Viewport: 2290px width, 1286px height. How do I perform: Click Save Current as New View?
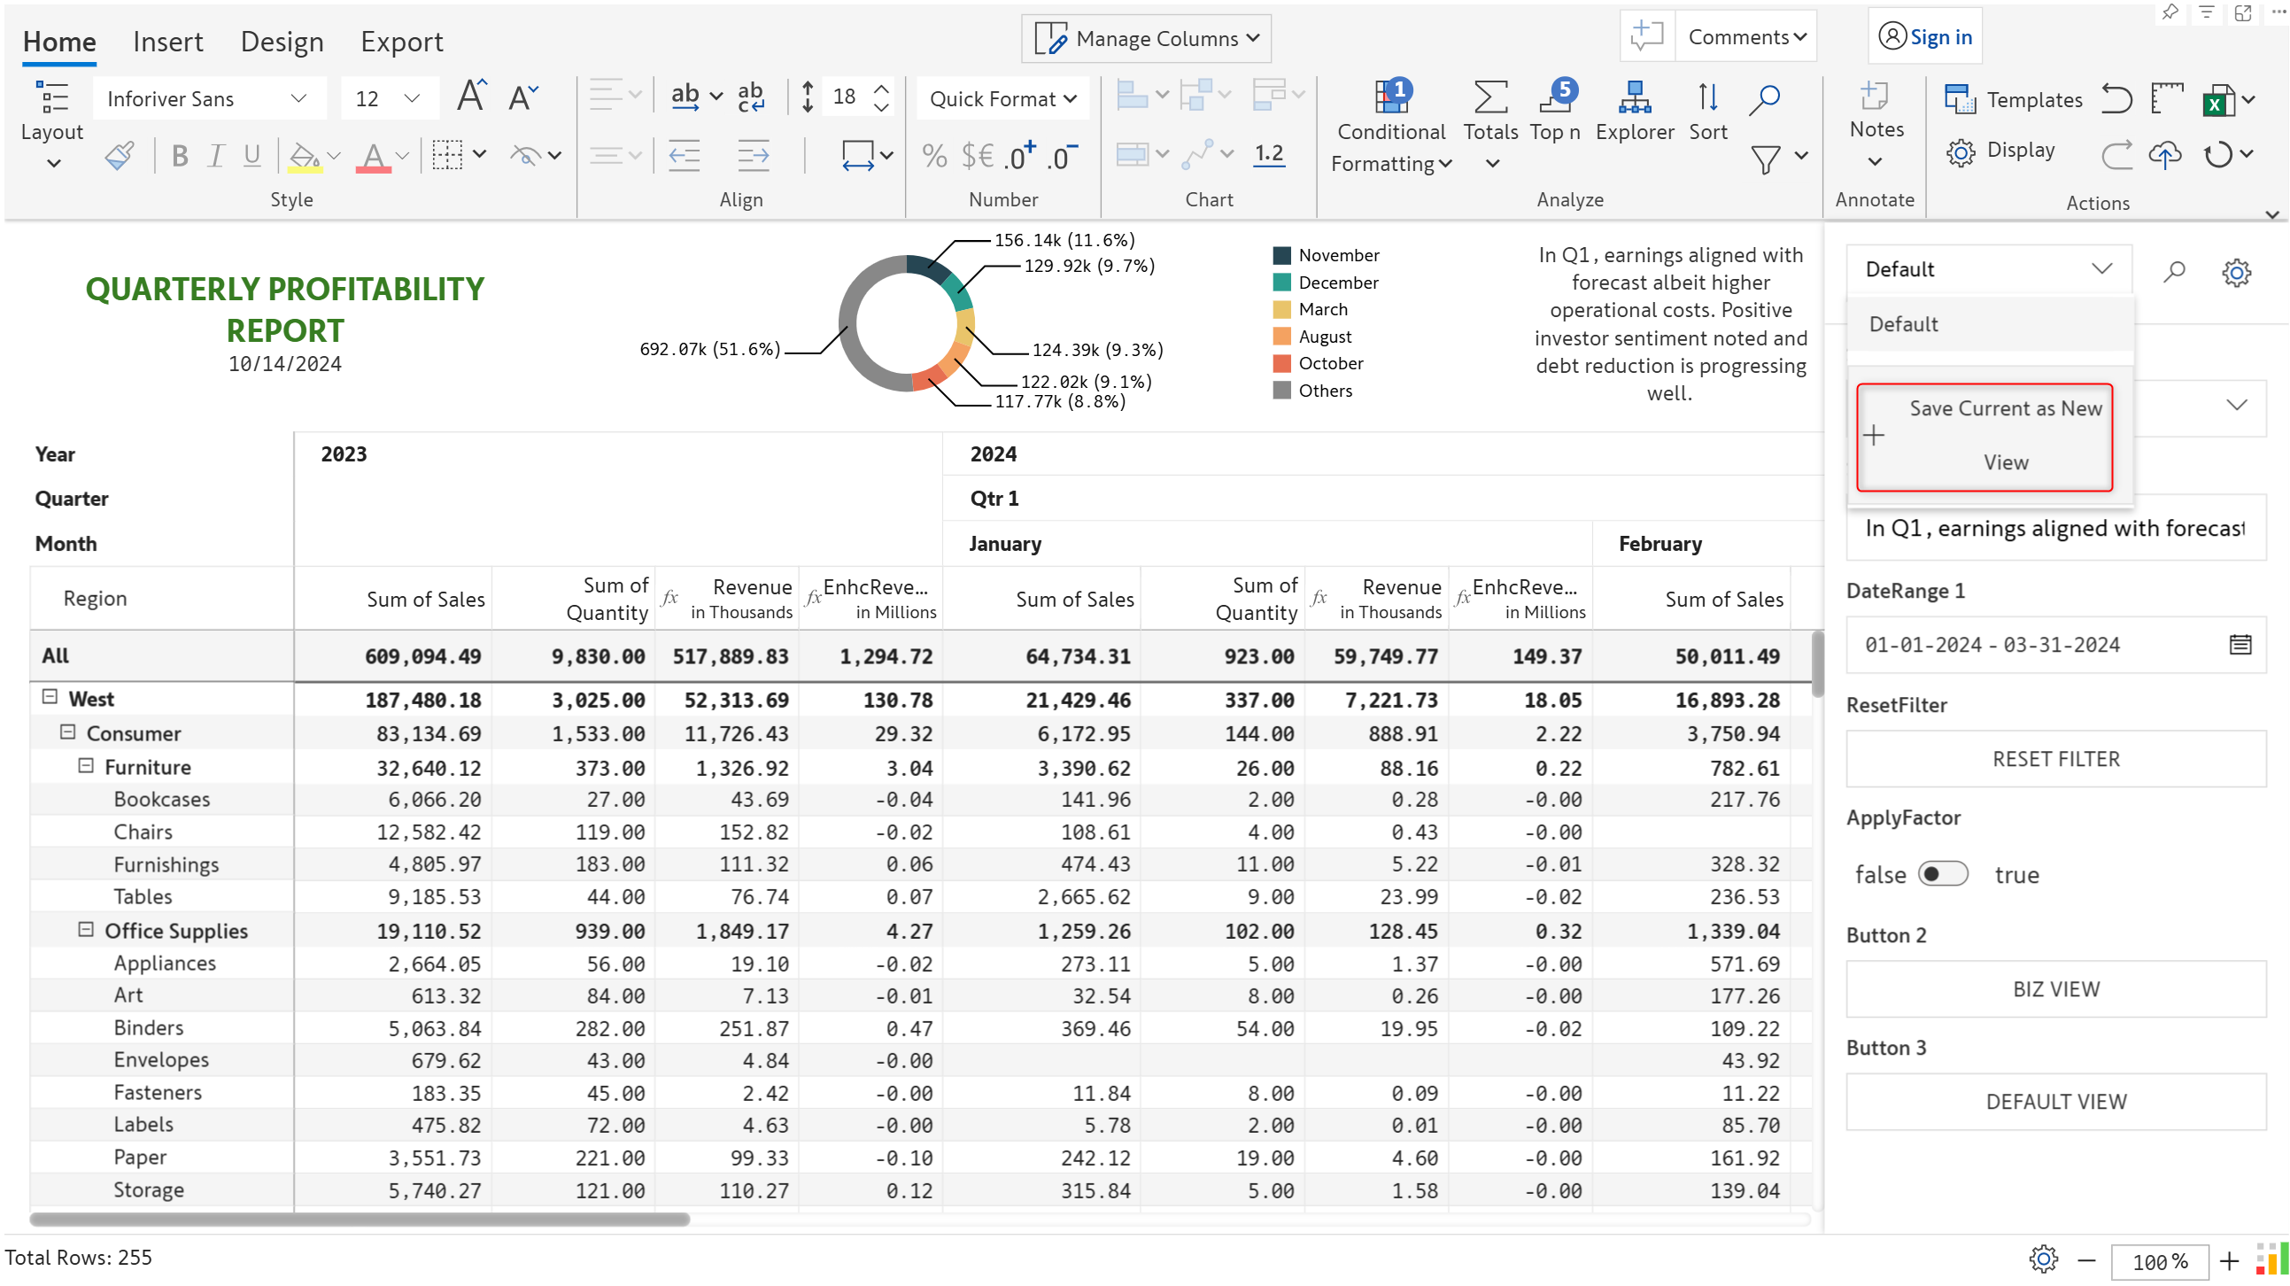pos(1984,436)
